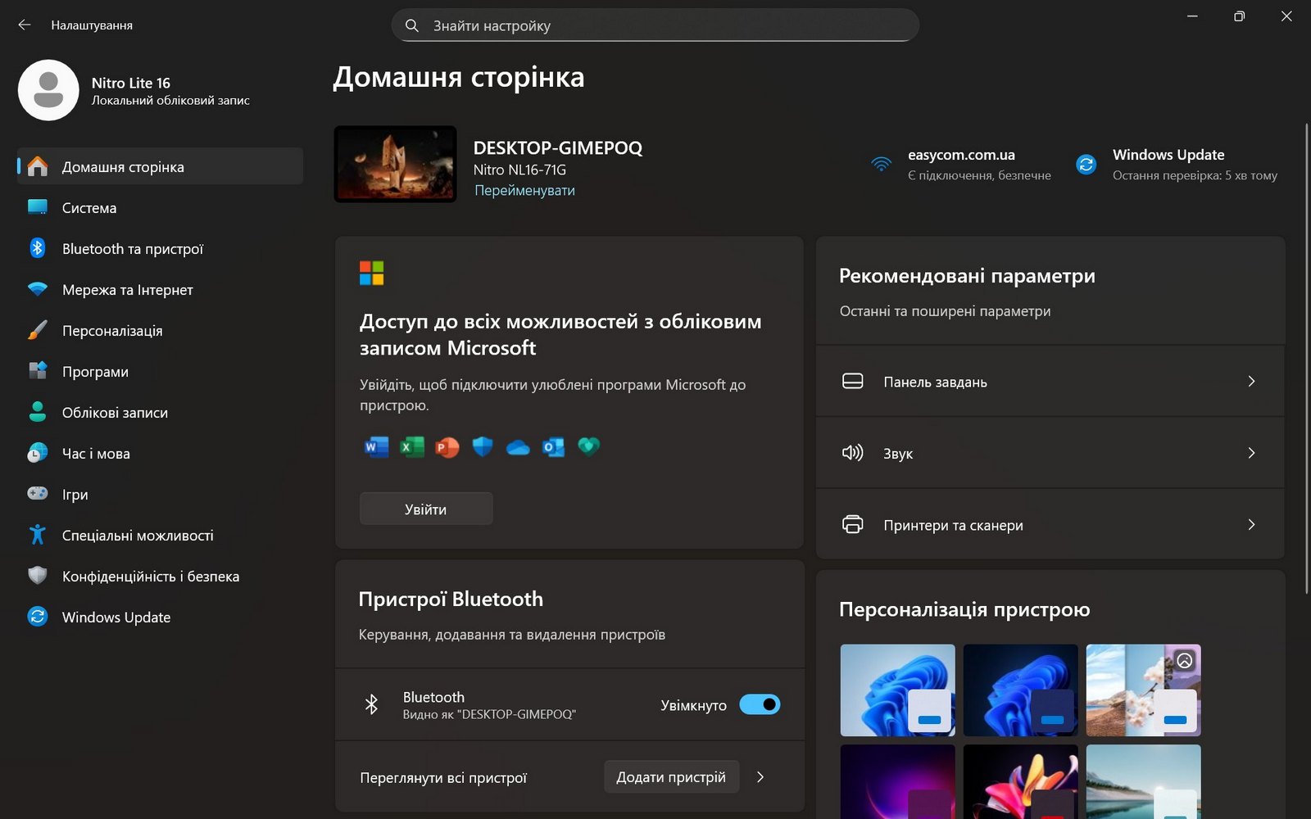Viewport: 1311px width, 819px height.
Task: Click the Privacy and security shield icon
Action: 38,576
